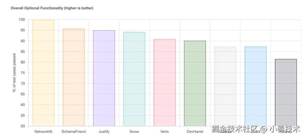This screenshot has width=305, height=138.
Task: Select the Vertx x-axis label
Action: click(x=164, y=132)
